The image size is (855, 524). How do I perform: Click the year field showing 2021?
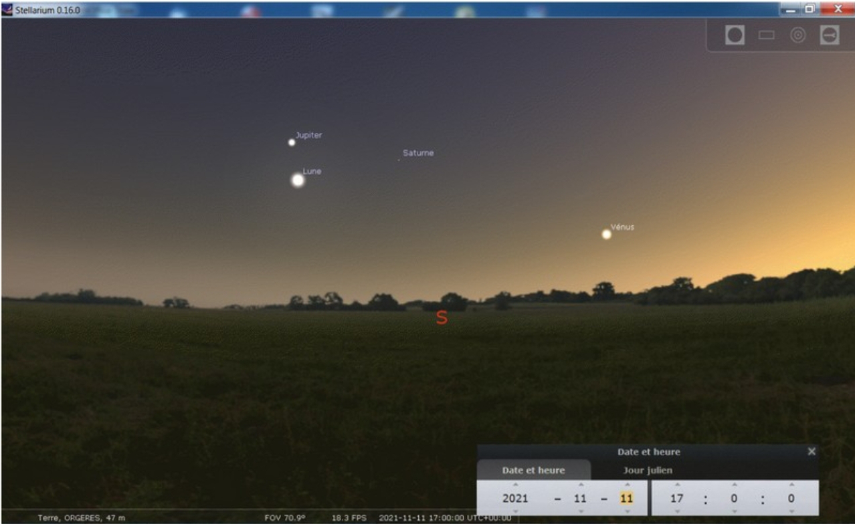click(515, 499)
